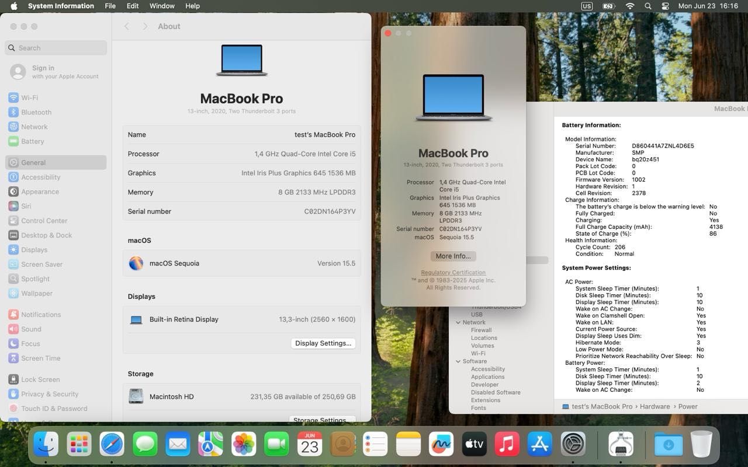Select General in settings sidebar
This screenshot has width=748, height=467.
tap(56, 162)
